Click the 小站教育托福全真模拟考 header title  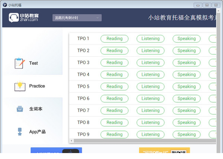pos(182,18)
